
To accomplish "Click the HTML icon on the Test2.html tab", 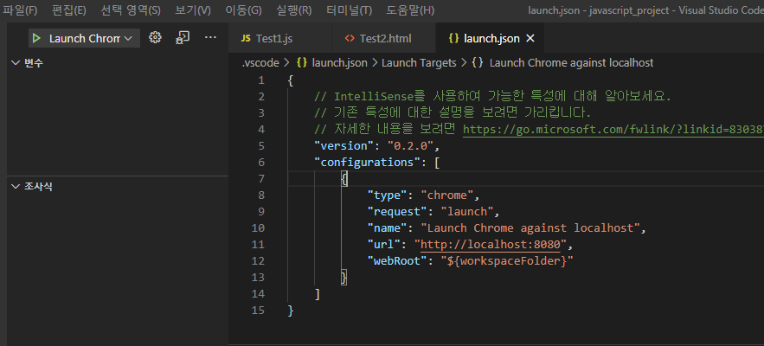I will pos(350,39).
